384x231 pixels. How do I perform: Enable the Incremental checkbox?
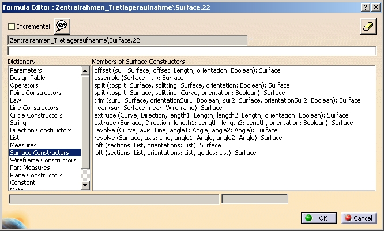pyautogui.click(x=12, y=26)
